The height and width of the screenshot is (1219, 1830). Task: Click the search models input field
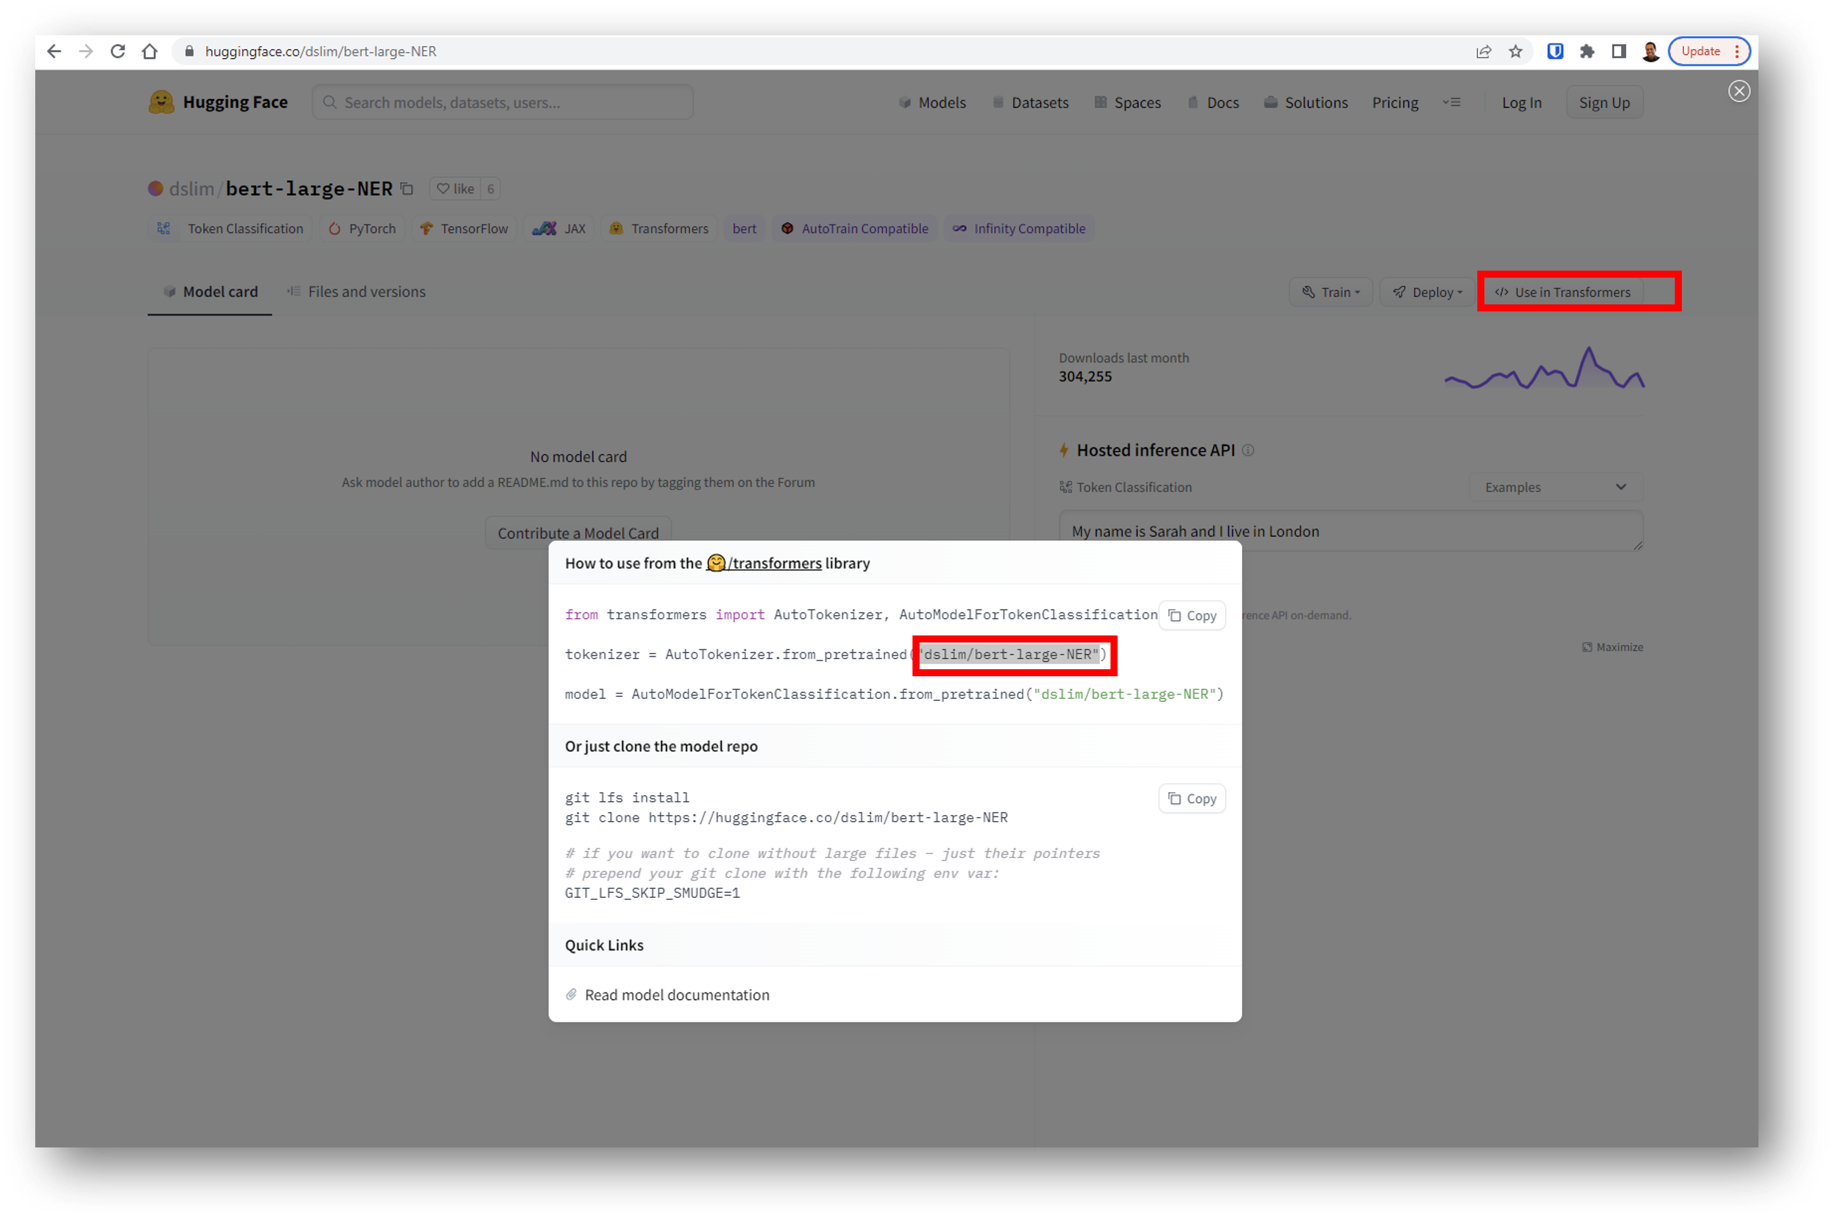coord(503,103)
